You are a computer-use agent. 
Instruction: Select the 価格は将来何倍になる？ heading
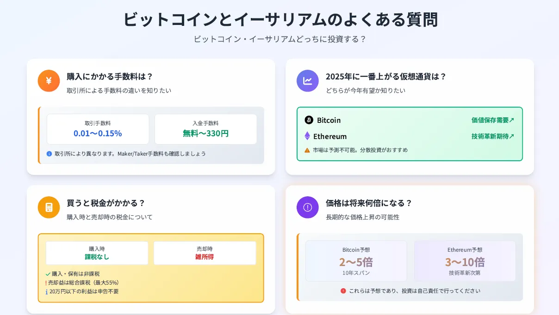coord(368,203)
